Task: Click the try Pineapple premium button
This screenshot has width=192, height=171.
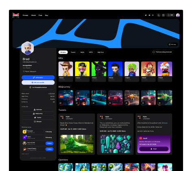Action: click(x=38, y=88)
